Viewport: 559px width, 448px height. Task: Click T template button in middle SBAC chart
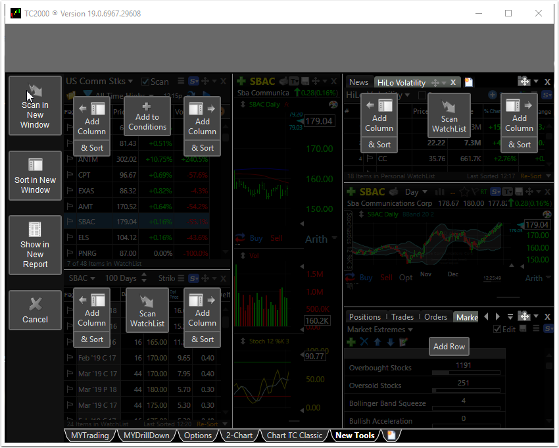[x=294, y=82]
